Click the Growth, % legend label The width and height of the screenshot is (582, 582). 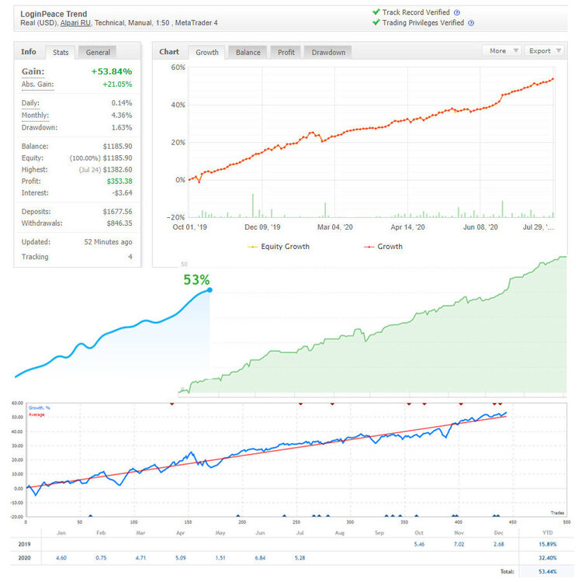click(40, 408)
